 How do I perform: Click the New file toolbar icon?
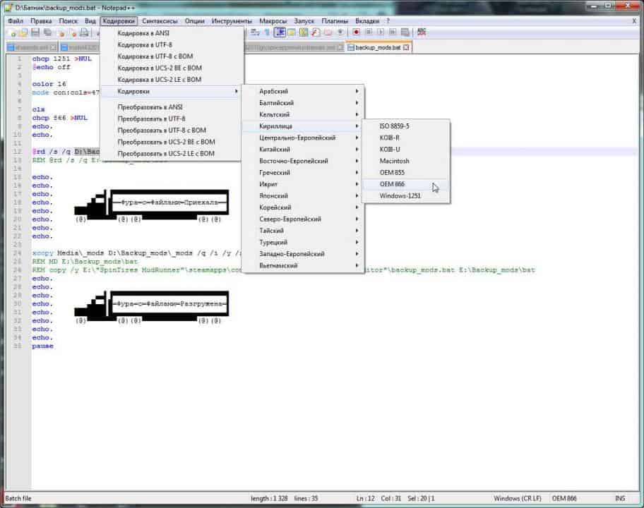pyautogui.click(x=13, y=32)
